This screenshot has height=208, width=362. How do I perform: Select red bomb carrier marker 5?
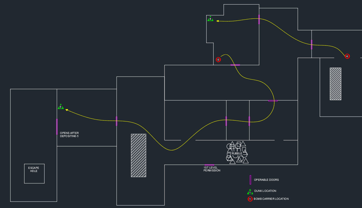(x=218, y=60)
